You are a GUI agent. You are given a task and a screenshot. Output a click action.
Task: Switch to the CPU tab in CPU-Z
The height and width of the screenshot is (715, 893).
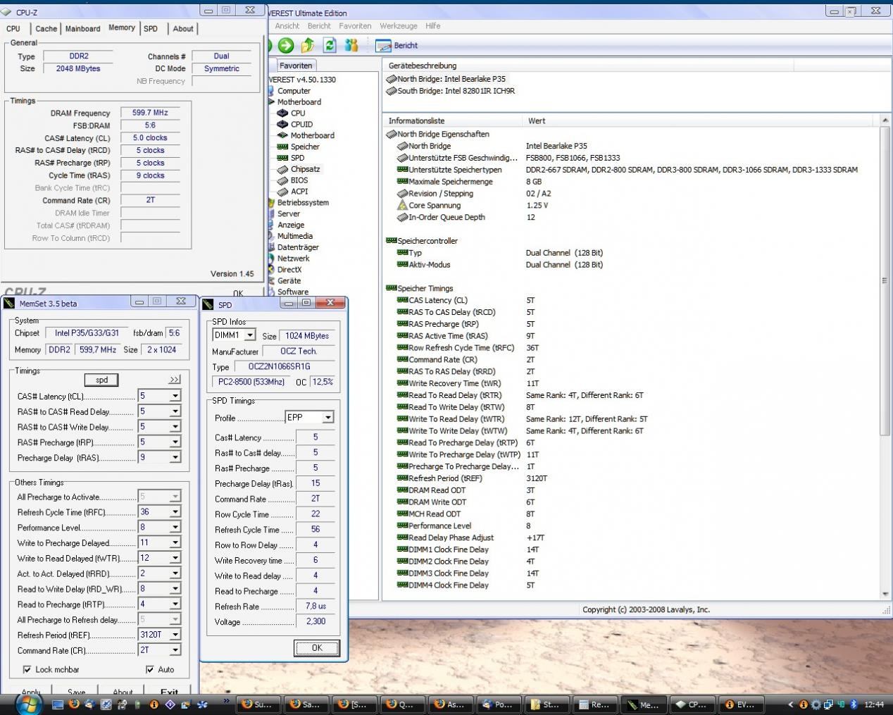coord(13,29)
